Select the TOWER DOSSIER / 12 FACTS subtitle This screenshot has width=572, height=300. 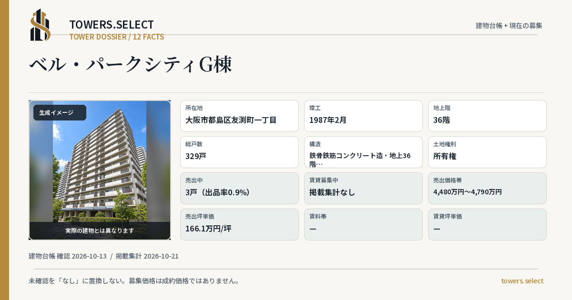(x=117, y=37)
